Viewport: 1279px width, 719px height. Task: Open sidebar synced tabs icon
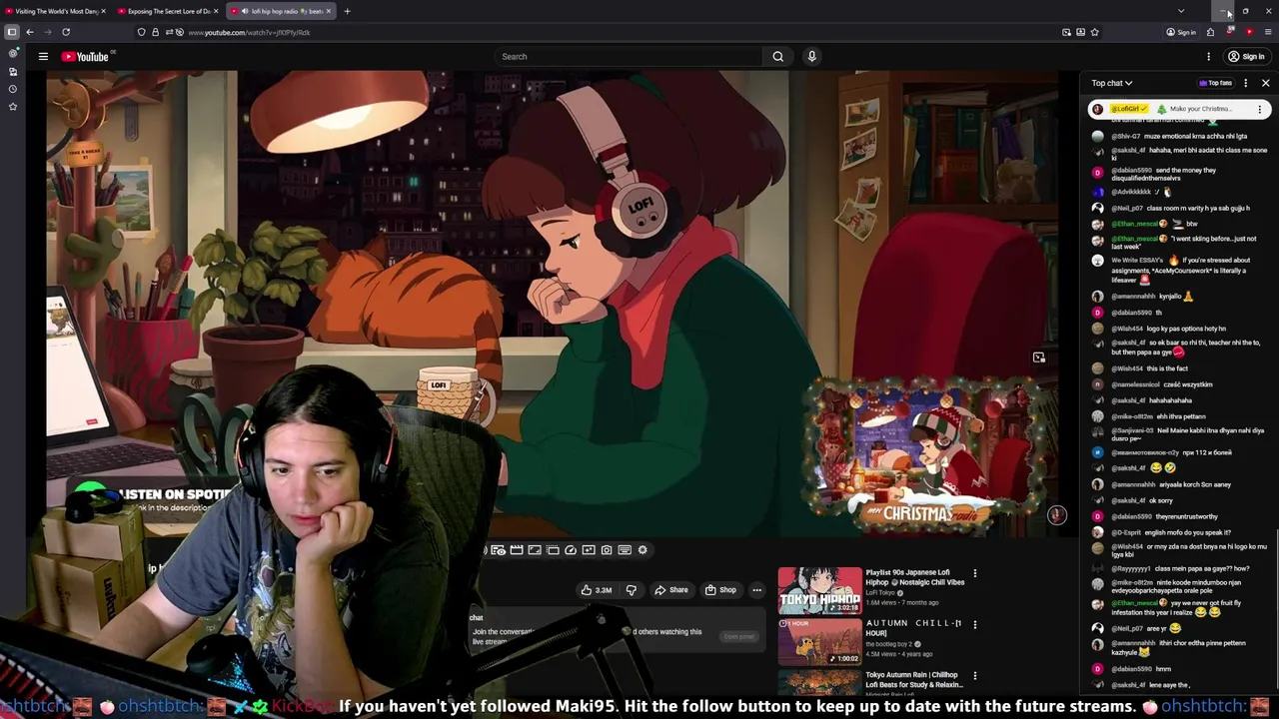pos(13,71)
